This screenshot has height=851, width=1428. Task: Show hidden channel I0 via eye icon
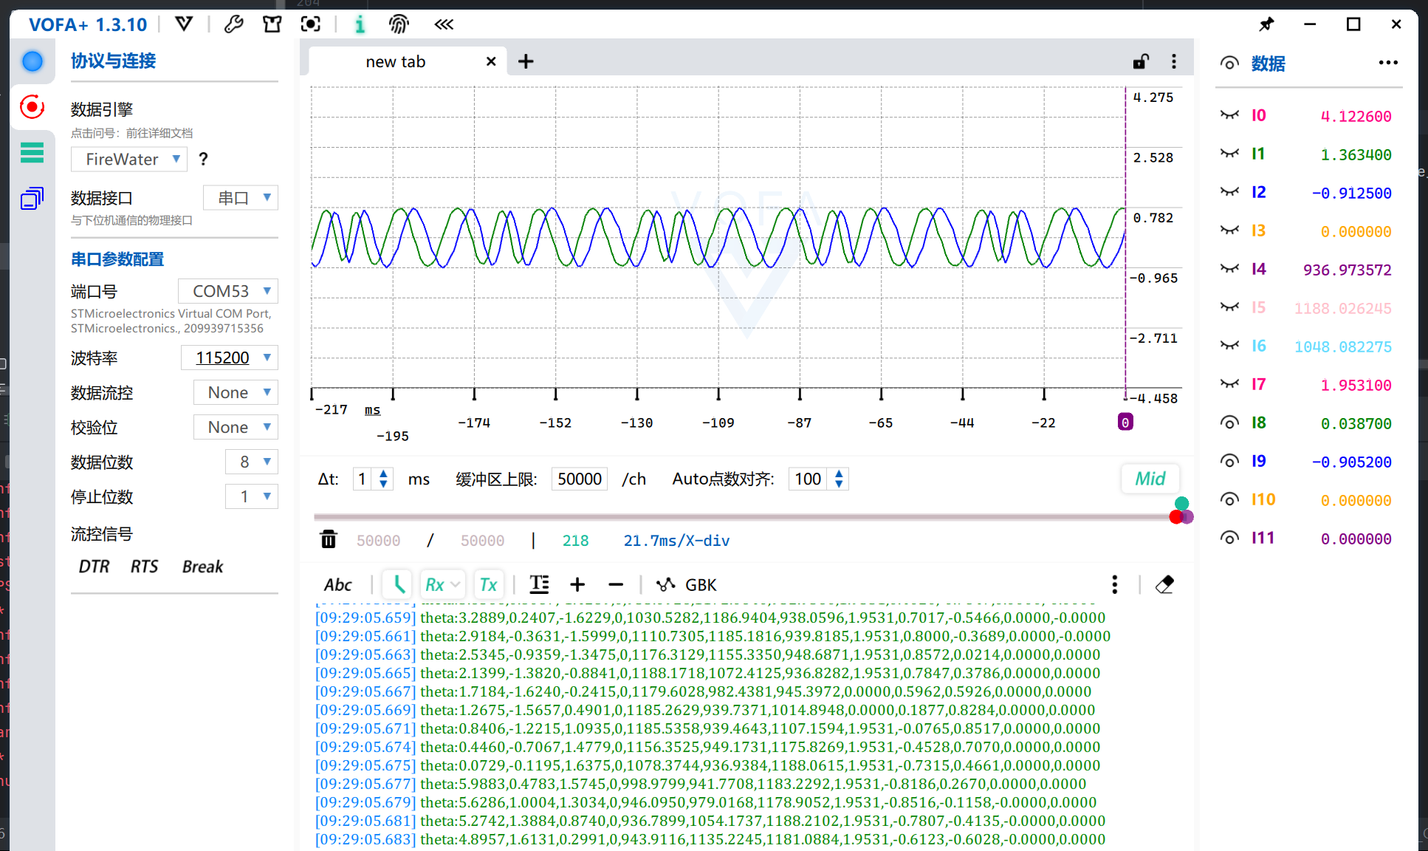pyautogui.click(x=1229, y=115)
